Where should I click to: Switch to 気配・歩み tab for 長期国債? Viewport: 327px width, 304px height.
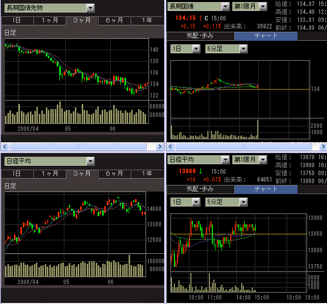(x=200, y=36)
